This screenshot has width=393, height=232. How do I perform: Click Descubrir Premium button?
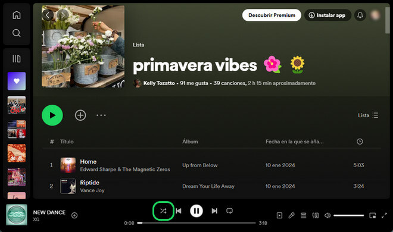(272, 15)
